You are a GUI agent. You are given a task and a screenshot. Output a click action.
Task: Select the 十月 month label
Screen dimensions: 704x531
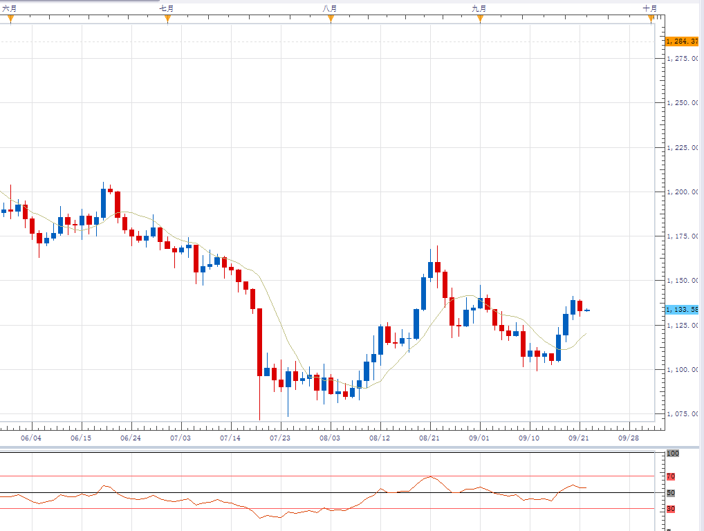pos(649,8)
